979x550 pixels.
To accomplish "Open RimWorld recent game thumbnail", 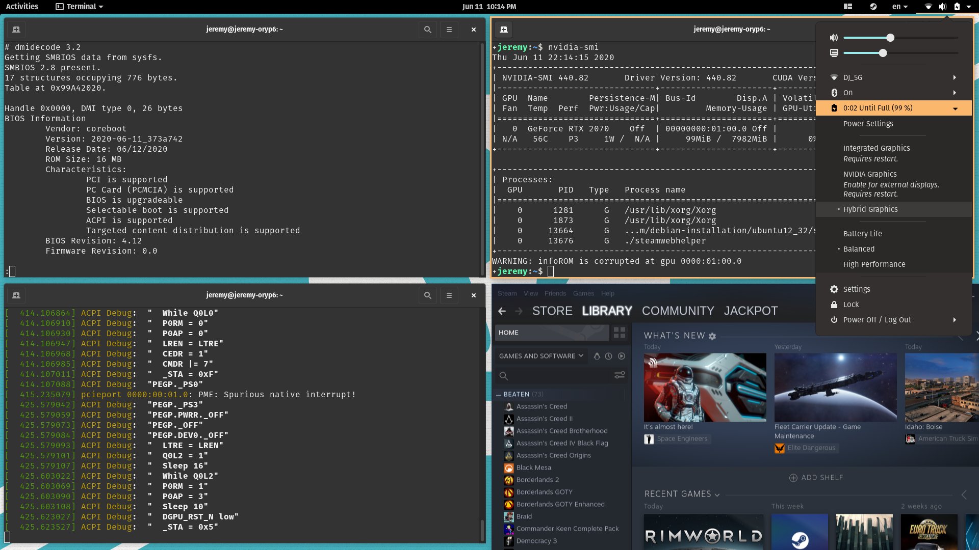I will point(704,532).
